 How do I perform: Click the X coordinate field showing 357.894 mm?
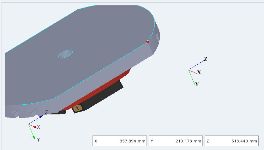(119, 141)
